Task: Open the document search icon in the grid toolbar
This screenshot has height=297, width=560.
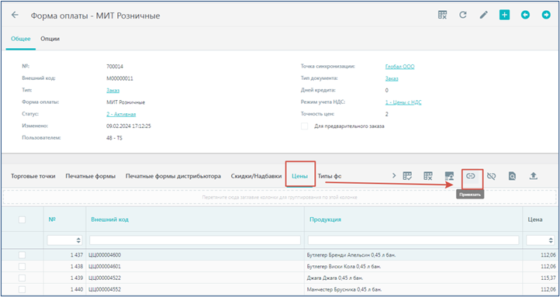Action: pyautogui.click(x=512, y=176)
